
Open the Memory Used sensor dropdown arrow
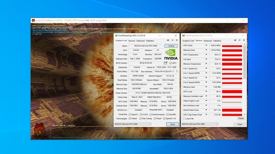point(206,87)
